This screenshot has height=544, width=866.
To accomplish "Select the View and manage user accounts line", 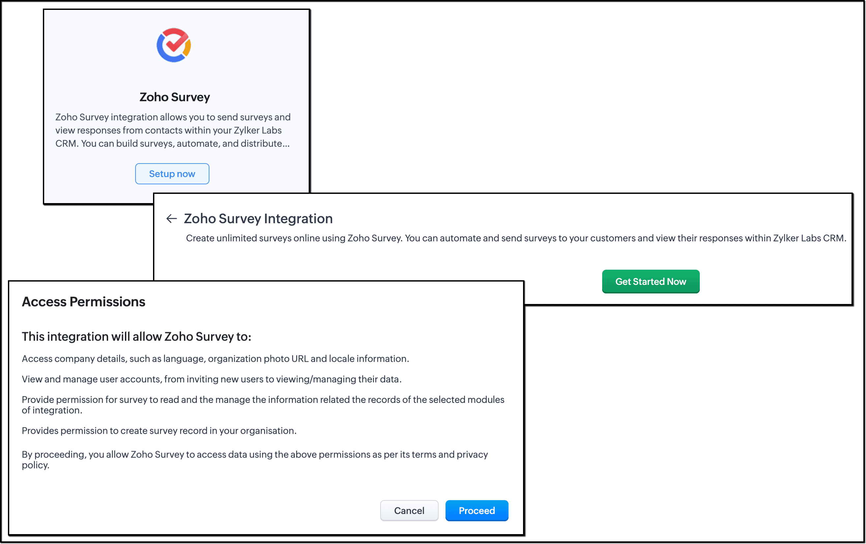I will [211, 379].
